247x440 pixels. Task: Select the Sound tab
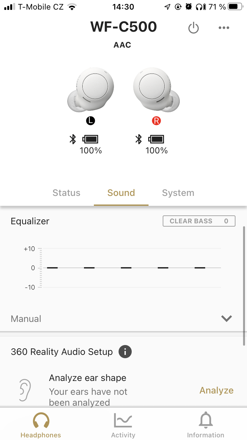click(x=121, y=193)
